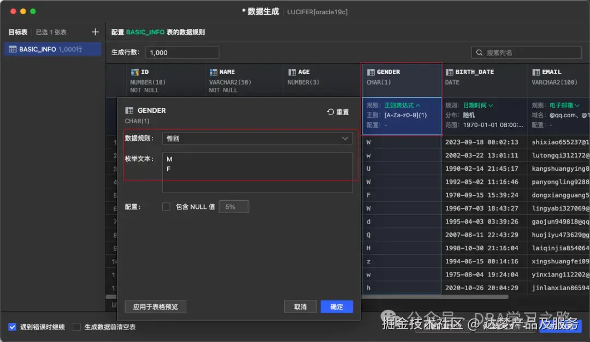Open the 数据规则 dropdown showing 性别
Viewport: 590px width, 342px height.
point(345,138)
